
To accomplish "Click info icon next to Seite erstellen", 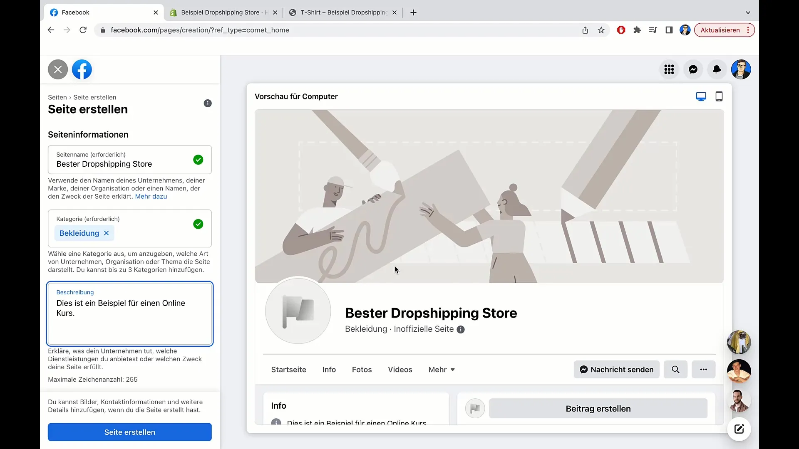I will point(208,104).
